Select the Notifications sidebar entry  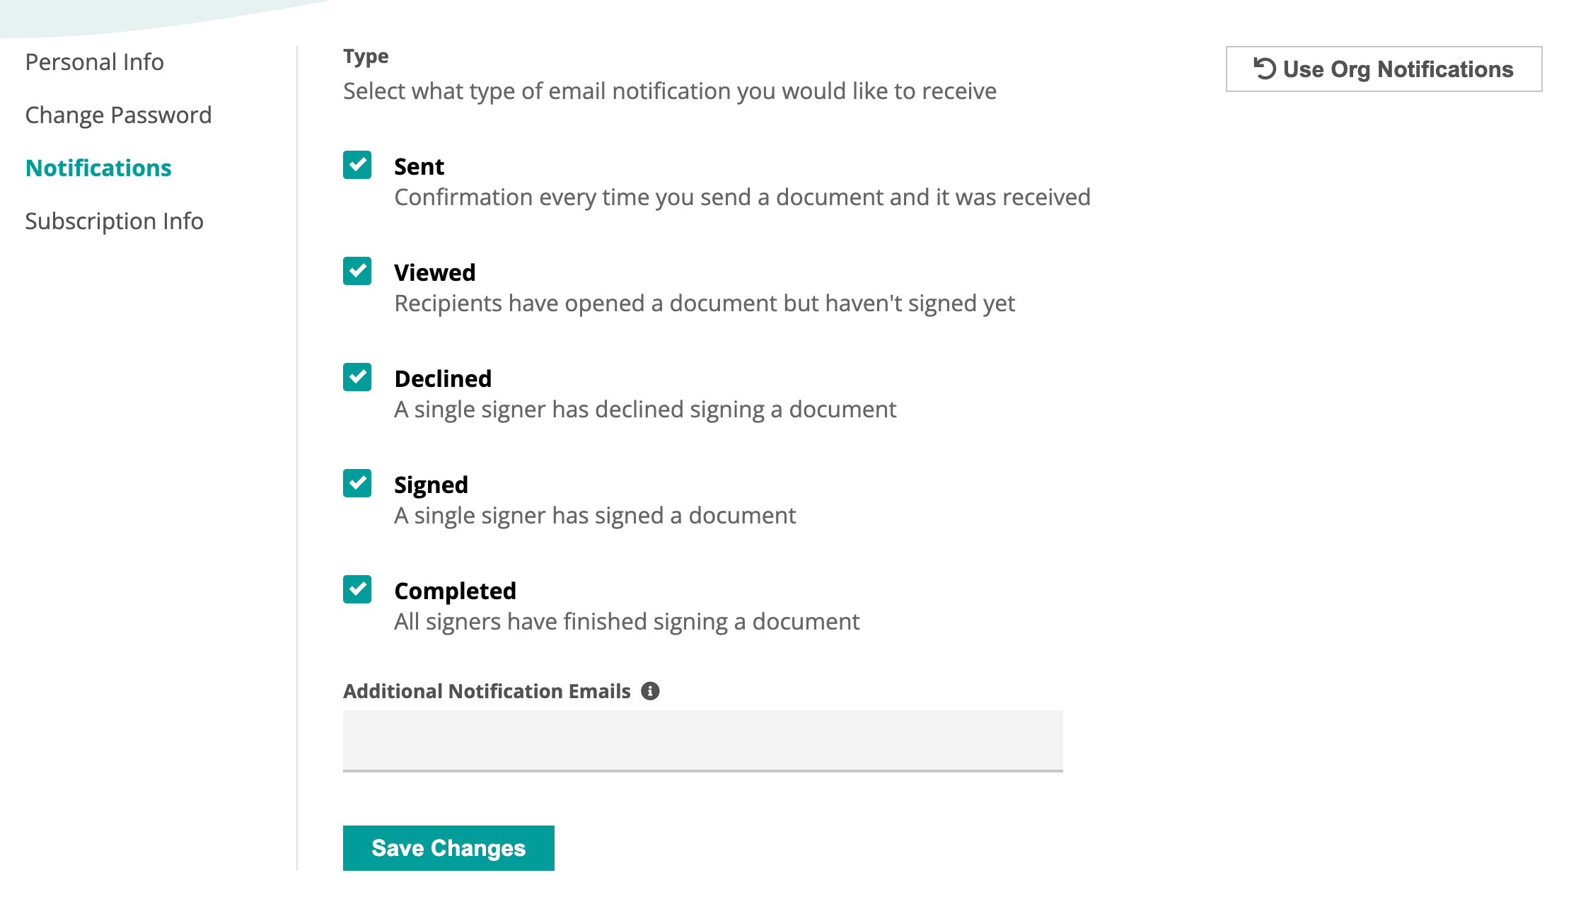tap(98, 168)
